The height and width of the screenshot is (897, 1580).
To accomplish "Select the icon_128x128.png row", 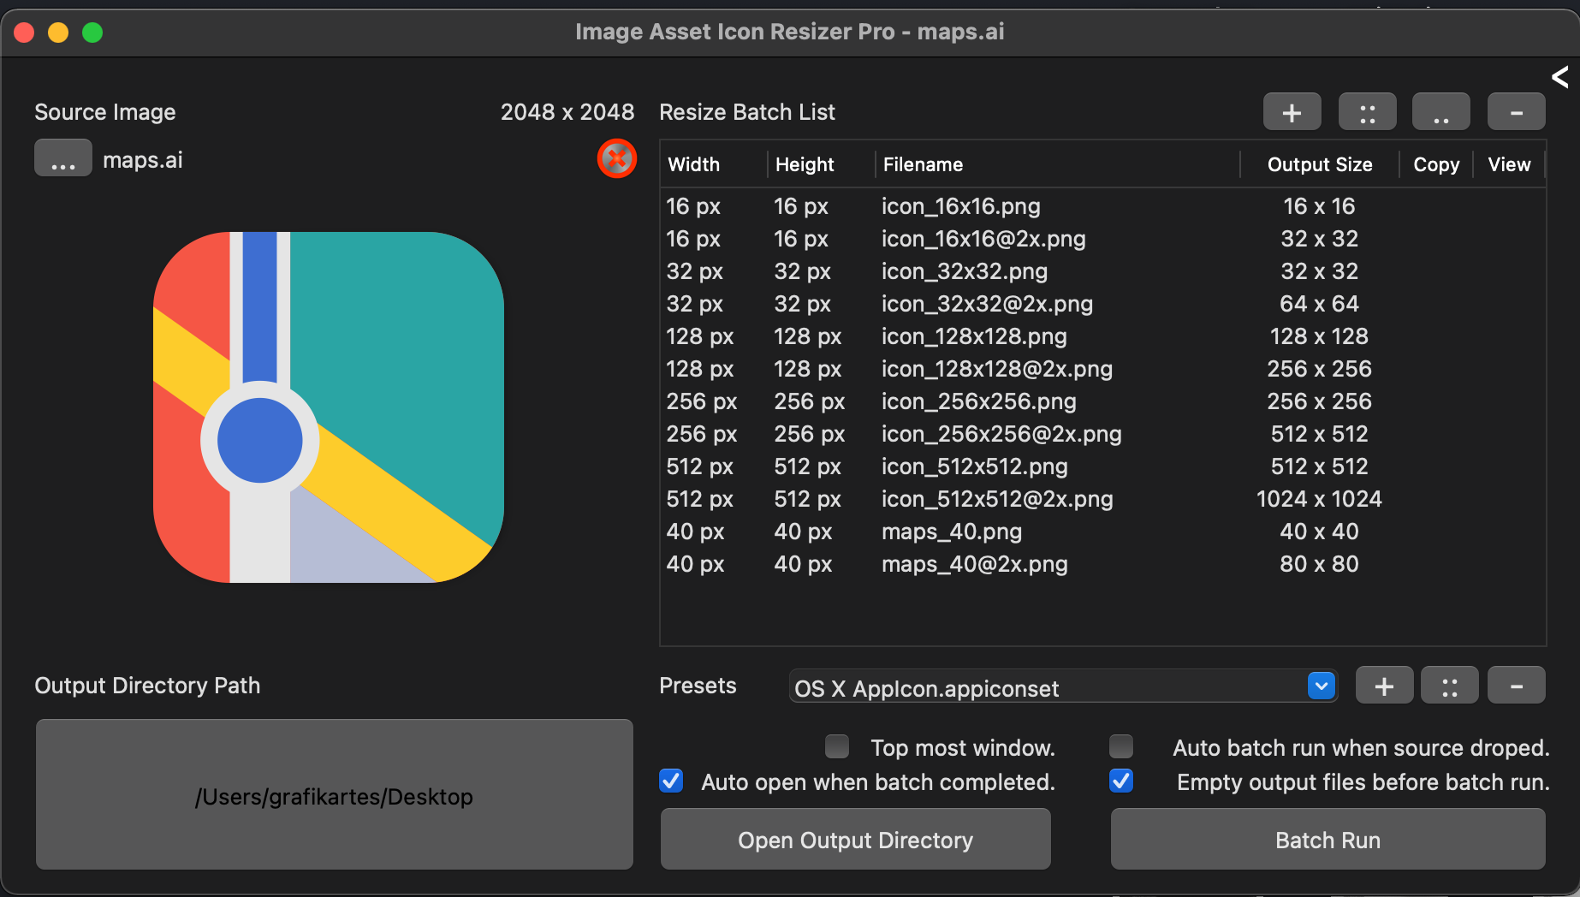I will (x=1102, y=336).
